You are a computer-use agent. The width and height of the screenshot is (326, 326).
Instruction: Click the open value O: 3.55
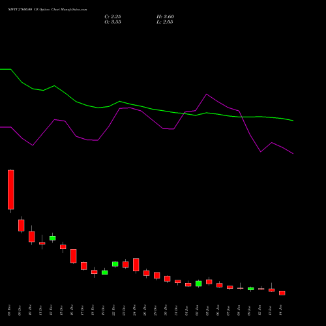(x=113, y=22)
